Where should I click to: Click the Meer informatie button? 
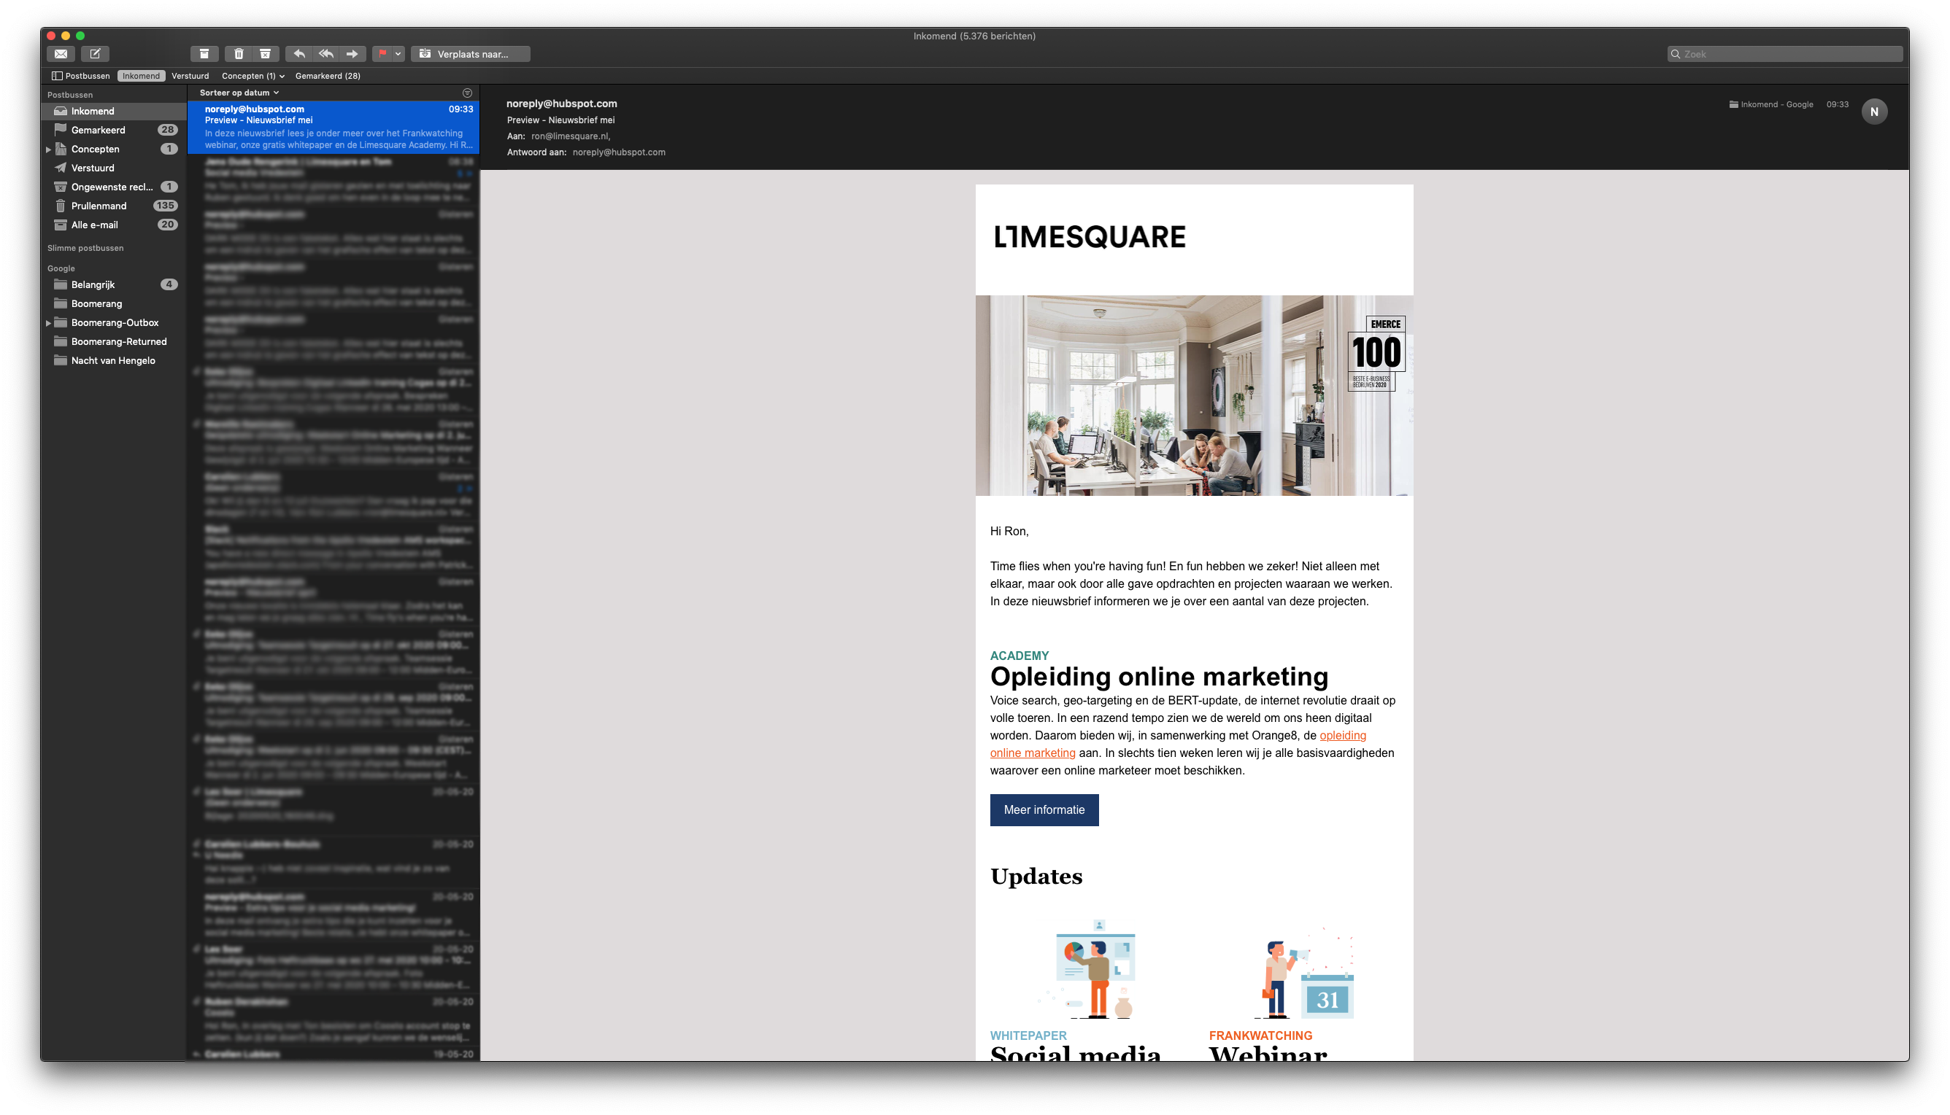1044,810
